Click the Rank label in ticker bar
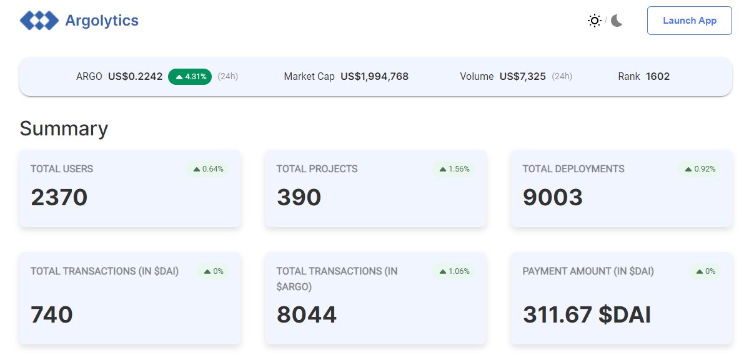The image size is (744, 355). click(628, 76)
